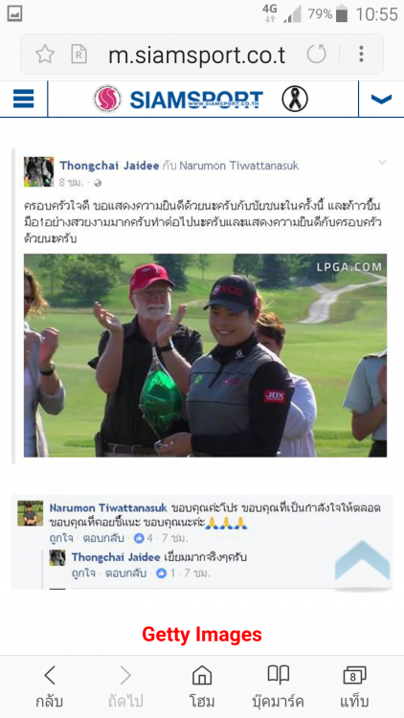Tap the black mourning ribbon icon

(x=295, y=99)
